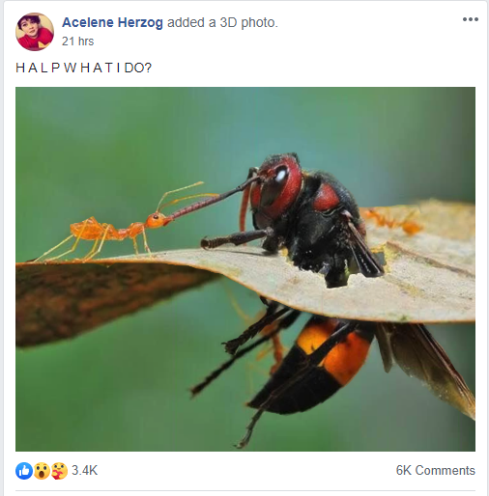Click the 'added a 3D photo' text
The height and width of the screenshot is (496, 489).
[x=222, y=22]
